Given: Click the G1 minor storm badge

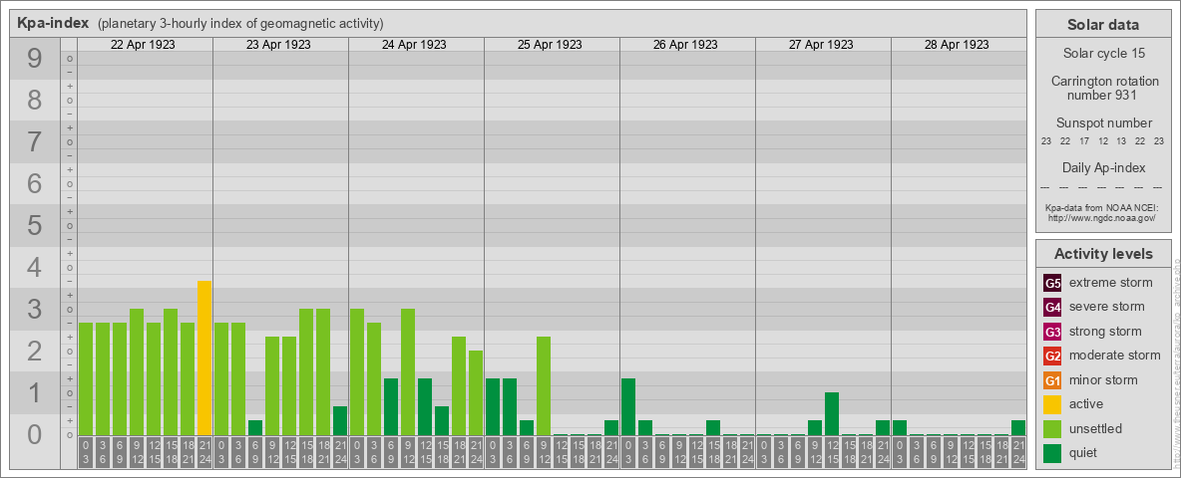Looking at the screenshot, I should tap(1052, 380).
